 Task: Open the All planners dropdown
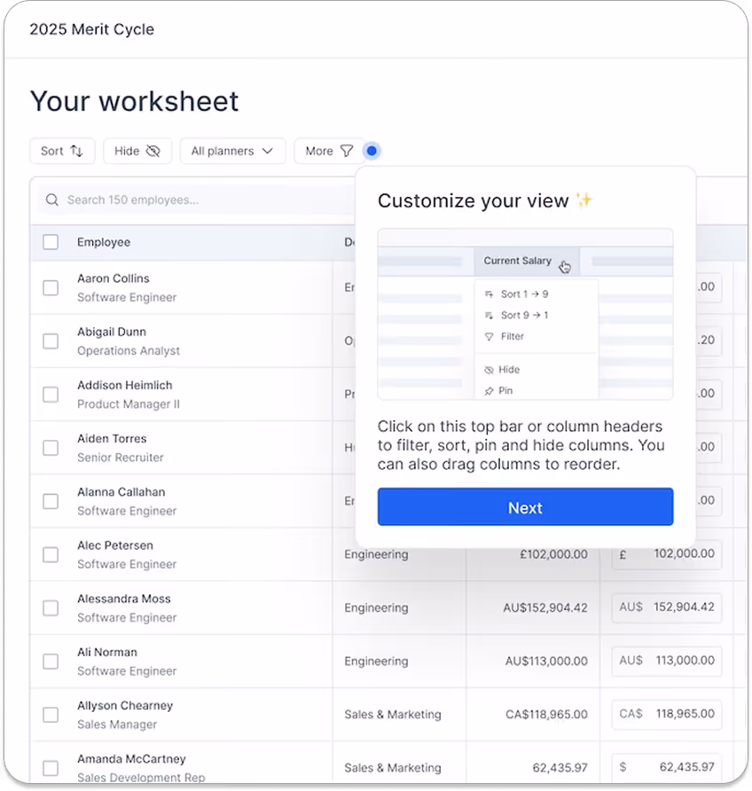pos(232,151)
